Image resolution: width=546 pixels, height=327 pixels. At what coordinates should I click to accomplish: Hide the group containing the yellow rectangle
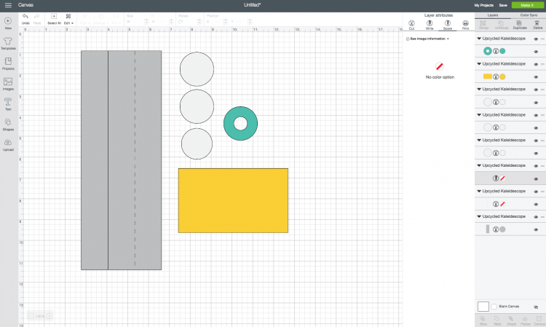pyautogui.click(x=536, y=64)
